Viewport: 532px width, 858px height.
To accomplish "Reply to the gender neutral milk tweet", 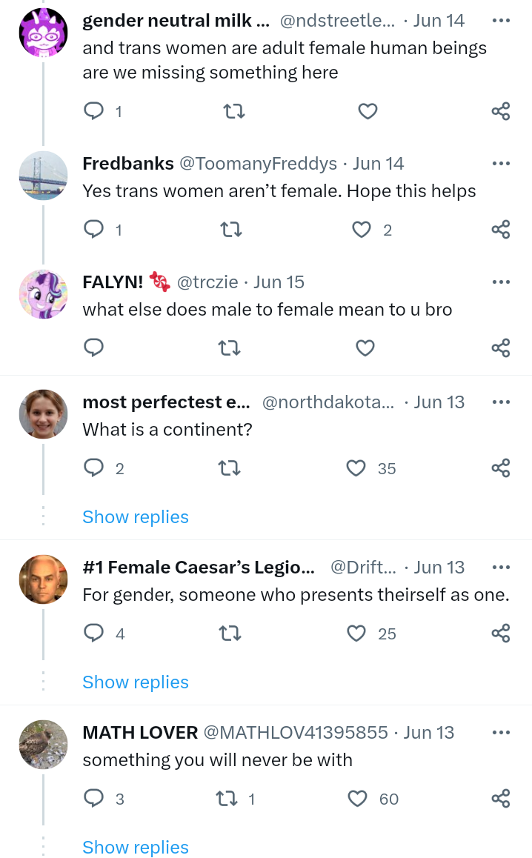I will tap(93, 111).
